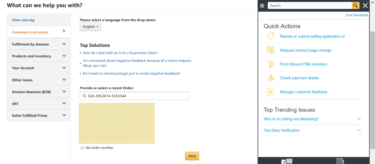Screen dimensions: 375x164
Task: Click the inbound FBA inventory trolley icon
Action: [270, 64]
